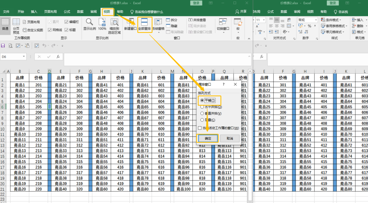This screenshot has width=368, height=203.
Task: Hide (隐藏) the current window
Action: 171,26
